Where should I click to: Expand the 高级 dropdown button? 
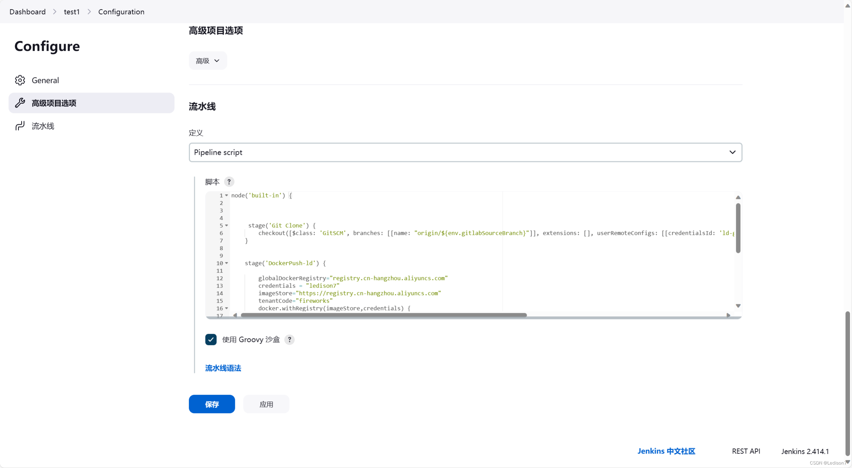[207, 61]
